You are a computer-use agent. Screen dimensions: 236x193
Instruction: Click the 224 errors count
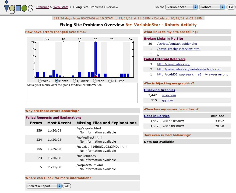point(39,140)
